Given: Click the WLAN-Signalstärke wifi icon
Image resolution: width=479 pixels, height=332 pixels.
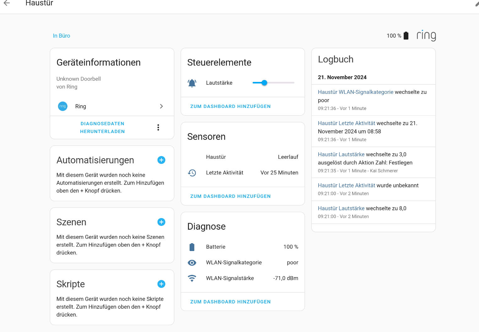Looking at the screenshot, I should pos(192,278).
